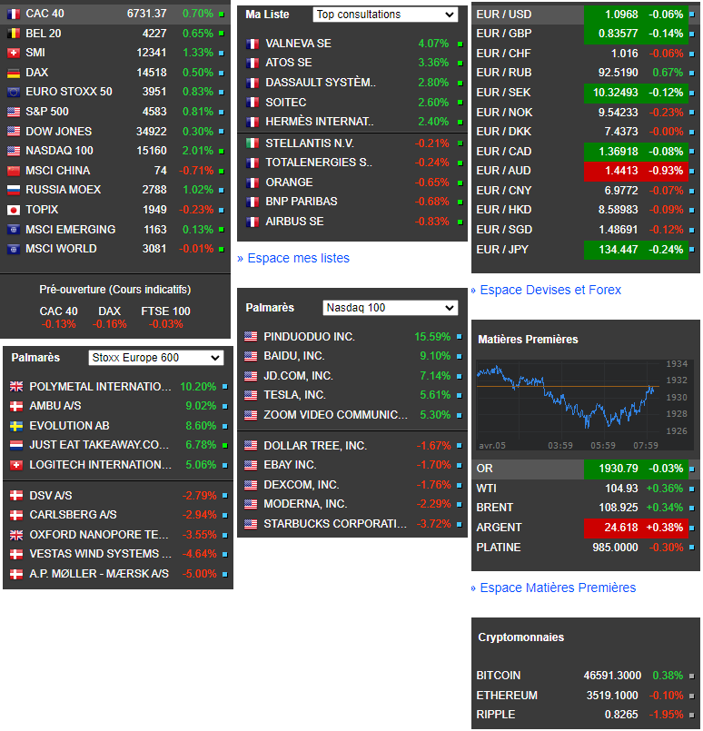Viewport: 703px width, 731px height.
Task: Open the ZOOM VIDEO COMMUNIC... stock
Action: pos(336,415)
